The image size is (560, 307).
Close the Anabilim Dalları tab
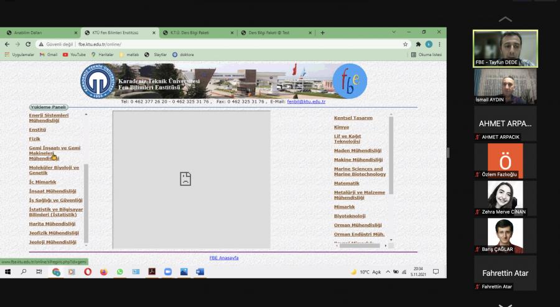(x=76, y=32)
